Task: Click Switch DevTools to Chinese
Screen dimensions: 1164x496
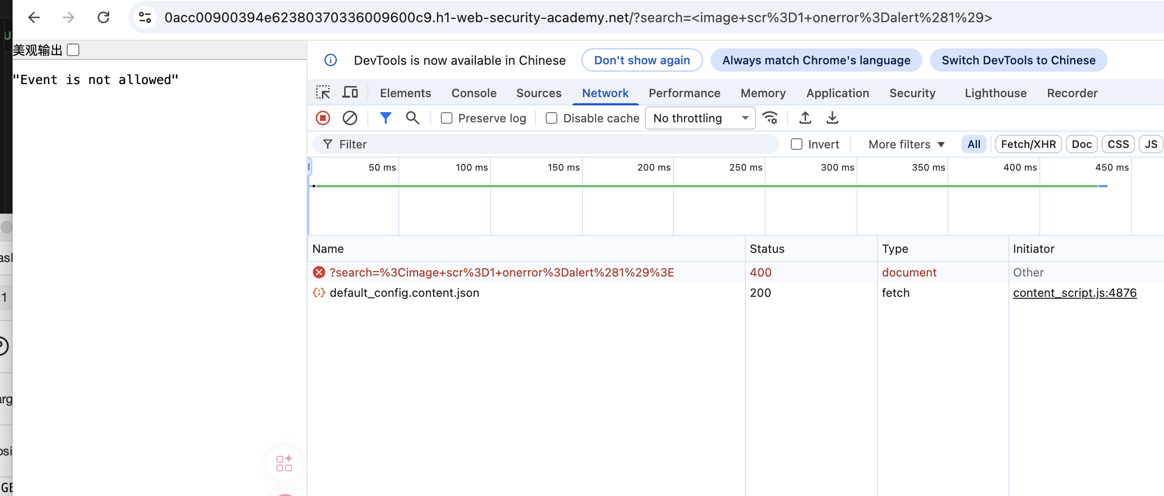Action: [x=1018, y=60]
